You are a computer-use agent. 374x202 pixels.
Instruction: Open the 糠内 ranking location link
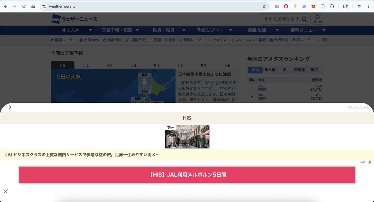click(262, 99)
